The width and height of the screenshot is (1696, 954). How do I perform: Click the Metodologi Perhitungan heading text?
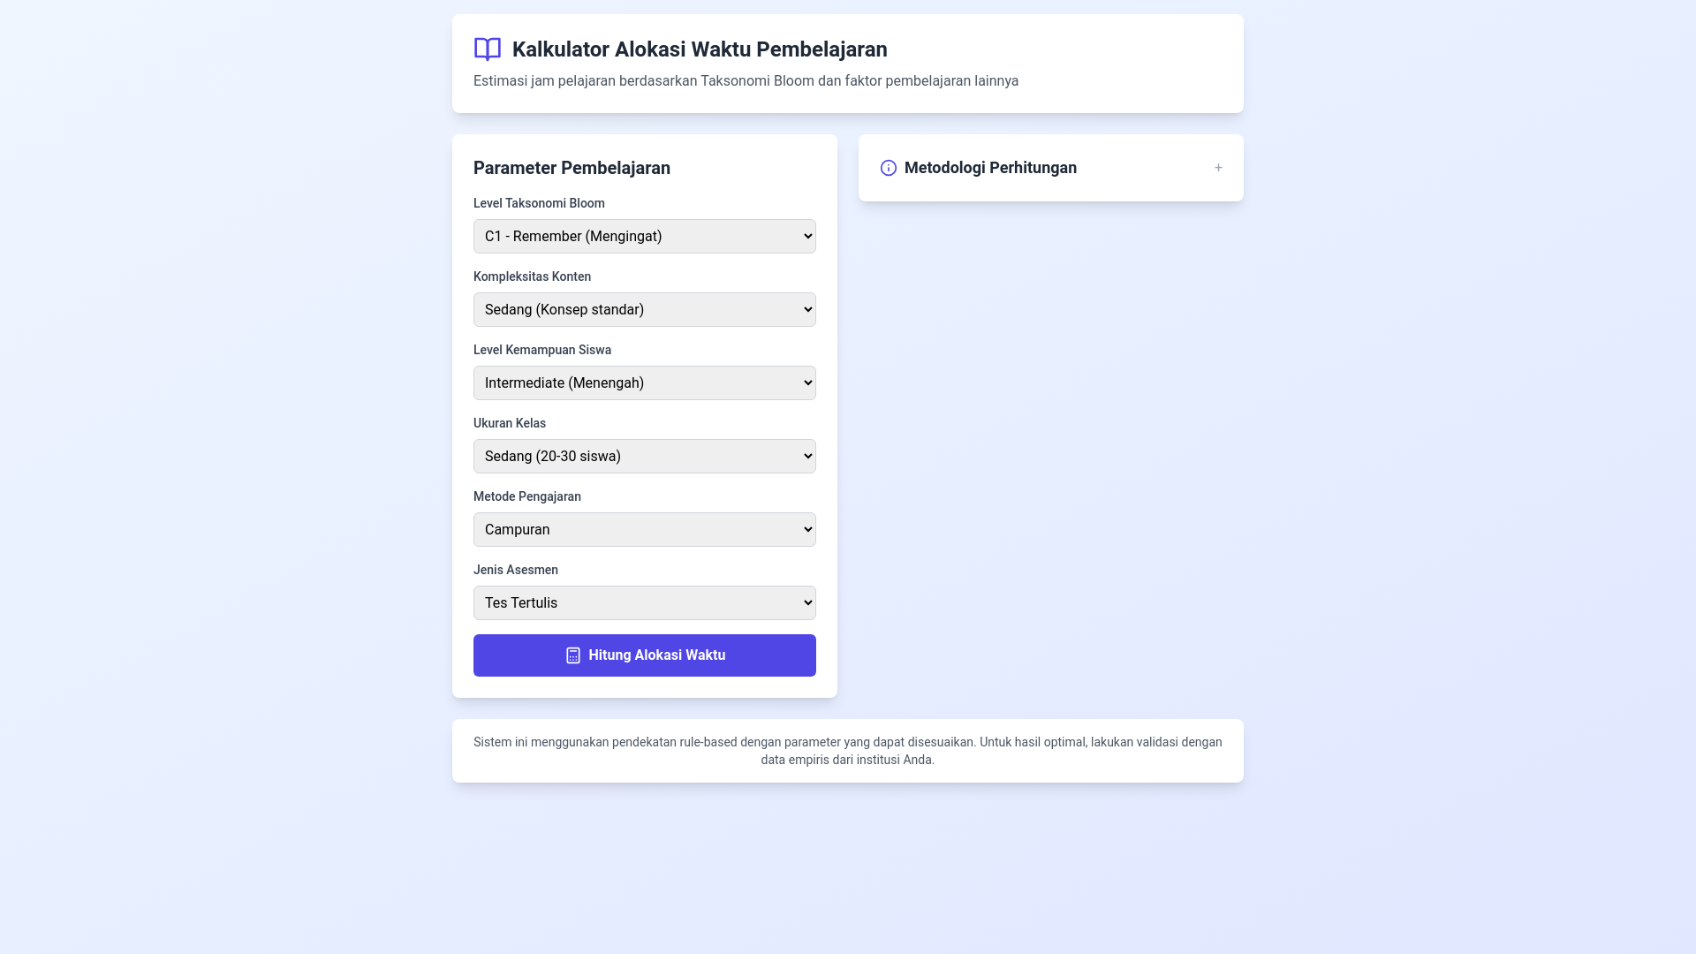point(989,168)
